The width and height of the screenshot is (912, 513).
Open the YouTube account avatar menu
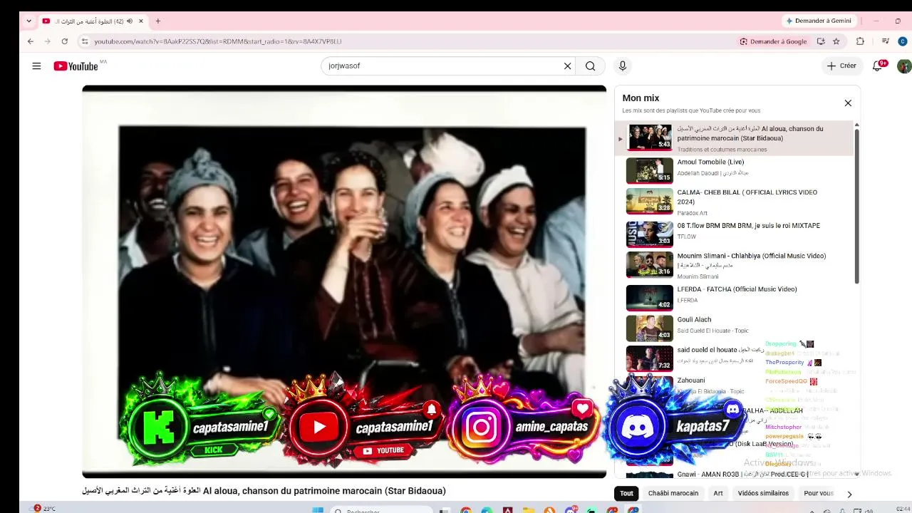903,66
